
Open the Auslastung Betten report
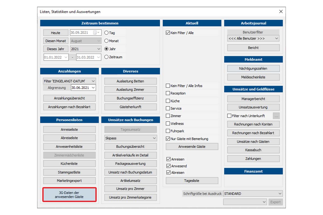pyautogui.click(x=130, y=81)
